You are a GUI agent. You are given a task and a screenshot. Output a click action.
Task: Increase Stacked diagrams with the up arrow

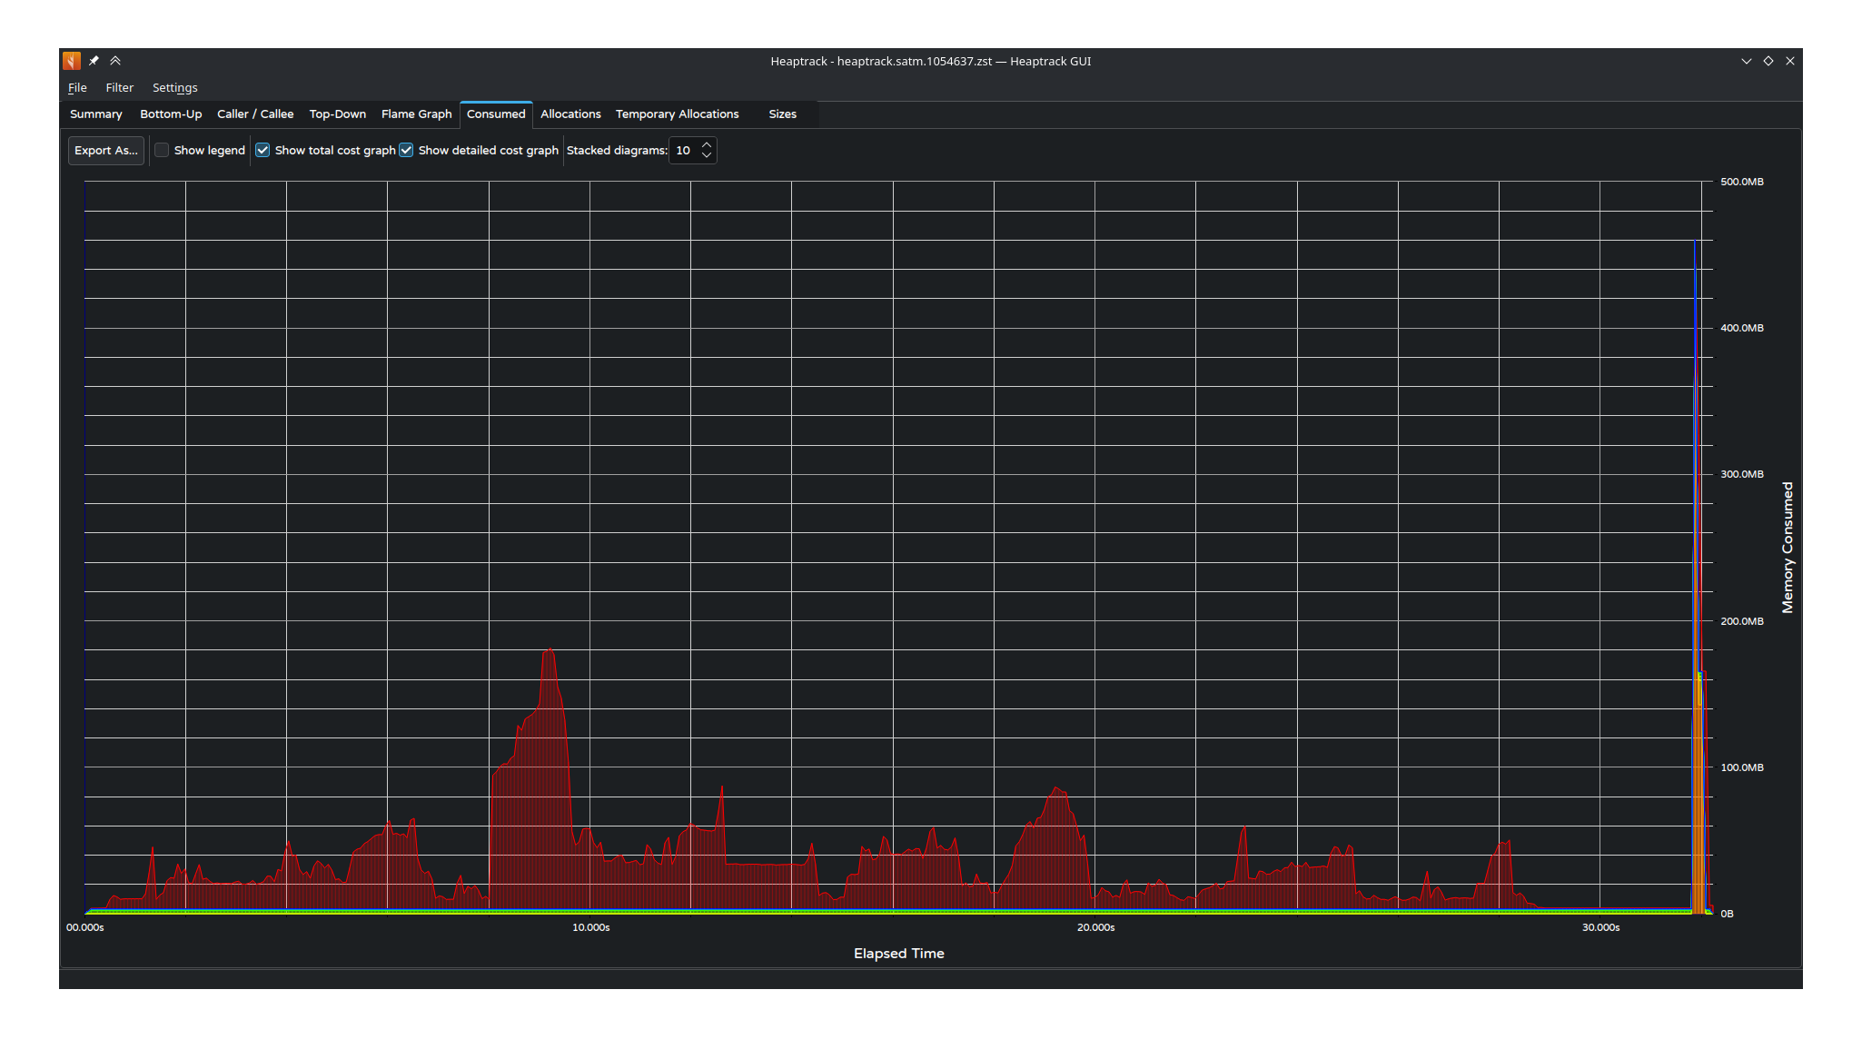click(x=707, y=144)
